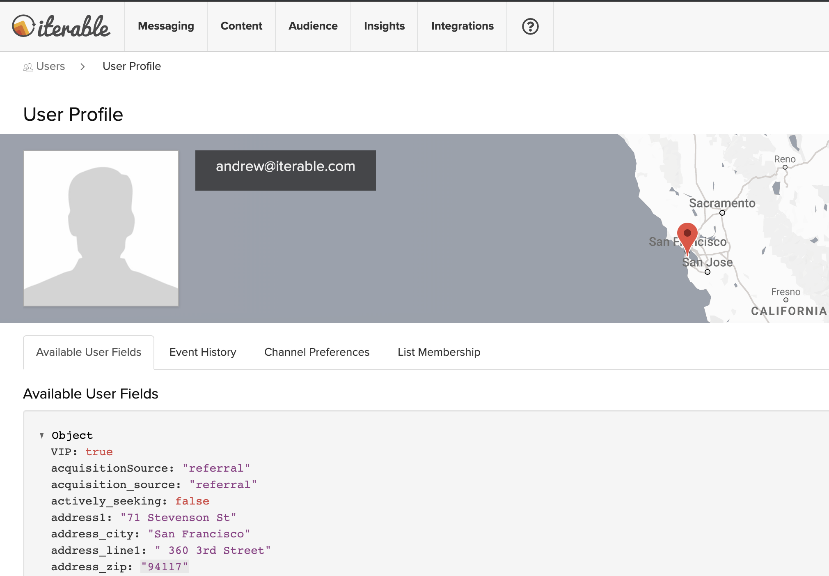
Task: Click the Sacramento label on map
Action: 722,203
